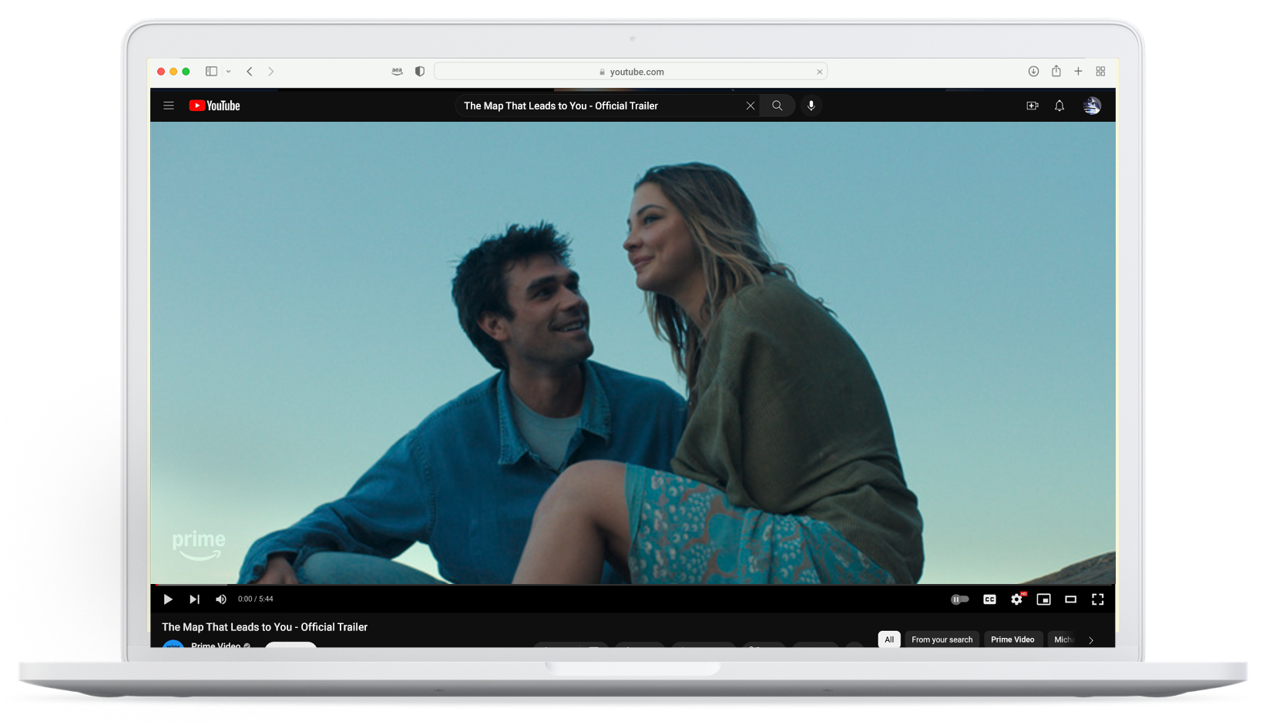The height and width of the screenshot is (725, 1266).
Task: Select the All filter chip
Action: click(x=889, y=639)
